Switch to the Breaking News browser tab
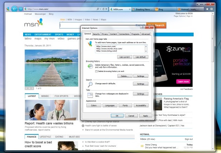The width and height of the screenshot is (221, 153). 143,9
